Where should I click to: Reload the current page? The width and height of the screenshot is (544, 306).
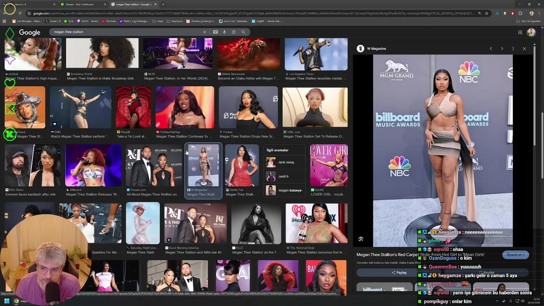click(x=20, y=13)
